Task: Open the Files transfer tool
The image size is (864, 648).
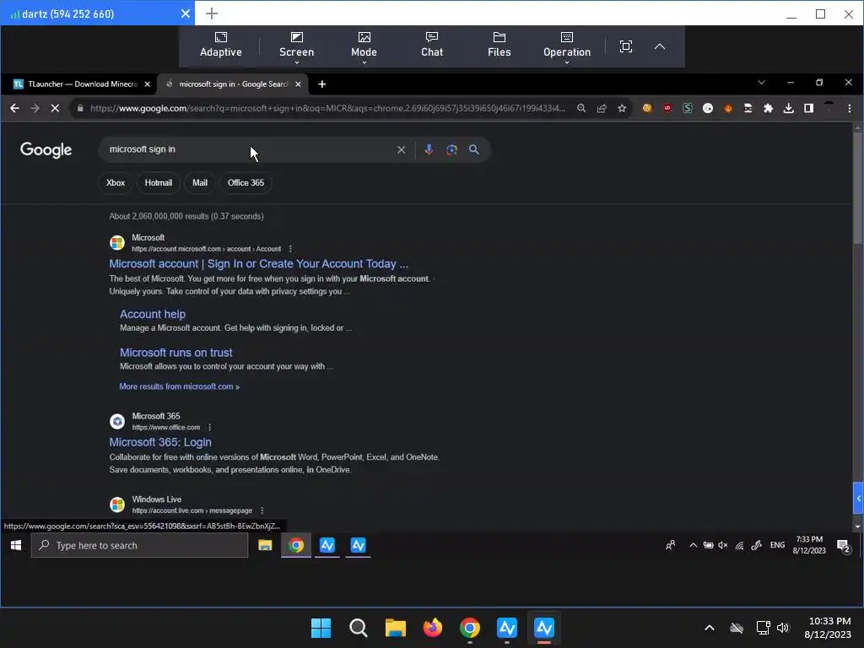Action: pyautogui.click(x=499, y=46)
